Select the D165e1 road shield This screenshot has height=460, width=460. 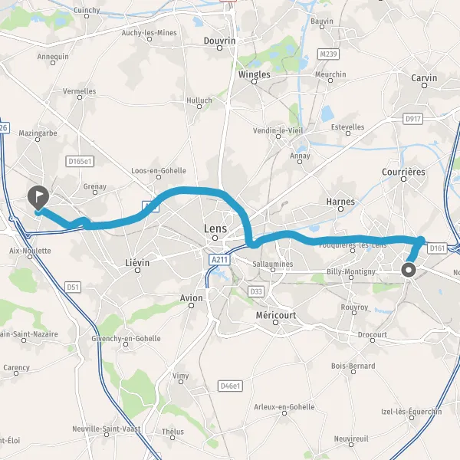(x=80, y=161)
